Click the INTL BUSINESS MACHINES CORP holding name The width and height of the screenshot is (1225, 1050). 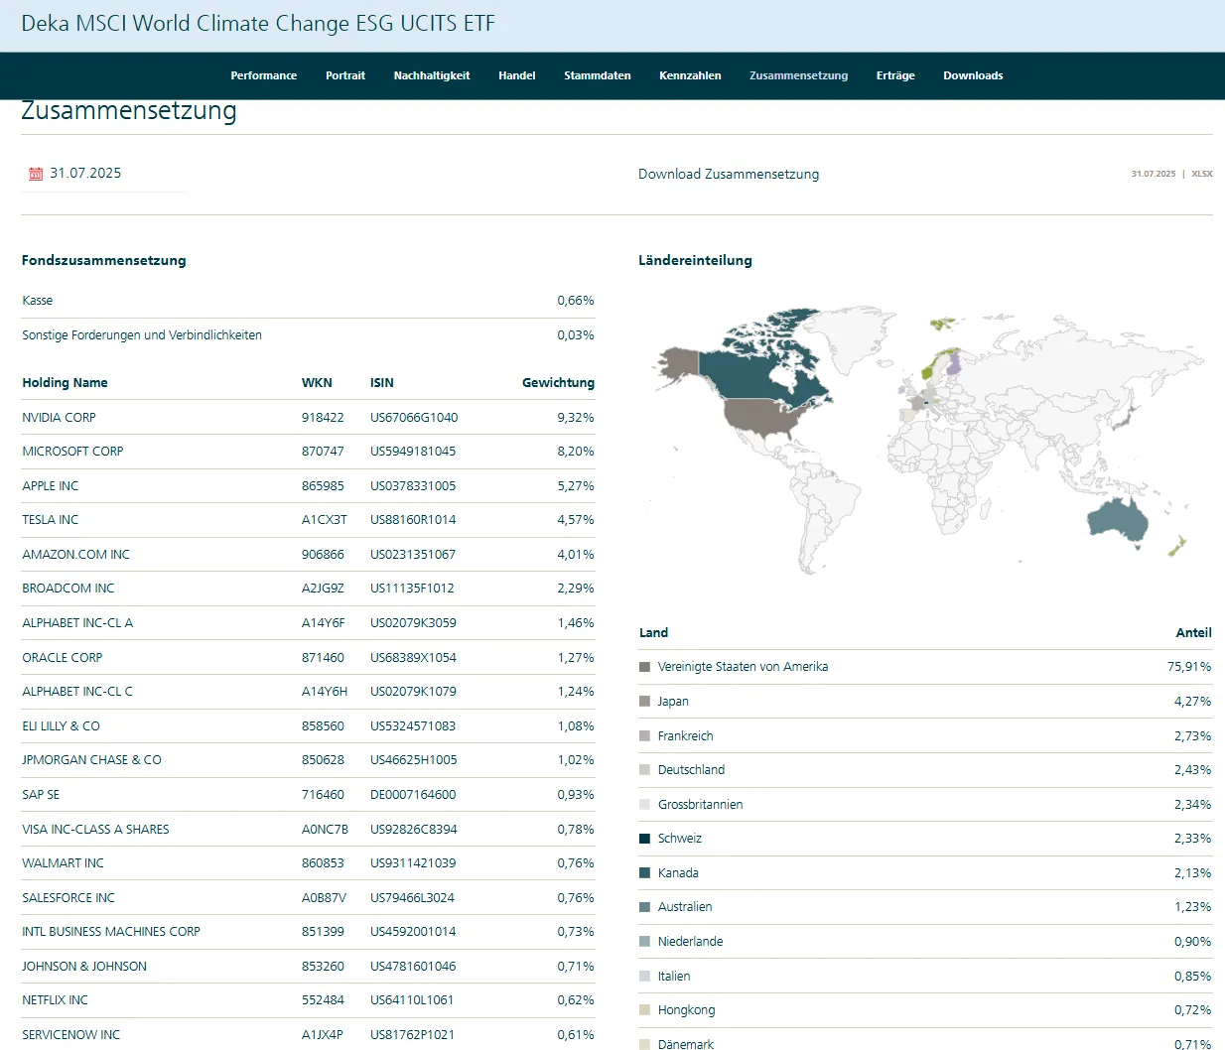point(111,932)
